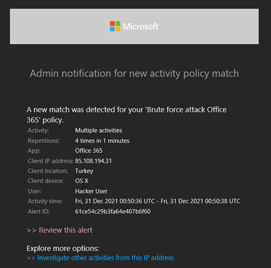
Task: Click the 'Admin notification for new activity policy match' heading
Action: 134,73
